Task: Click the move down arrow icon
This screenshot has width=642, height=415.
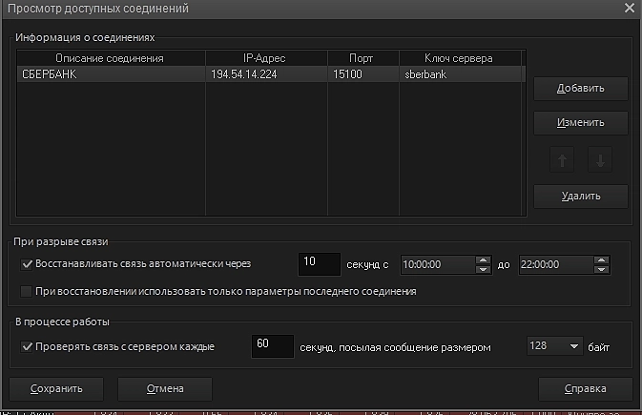Action: 599,160
